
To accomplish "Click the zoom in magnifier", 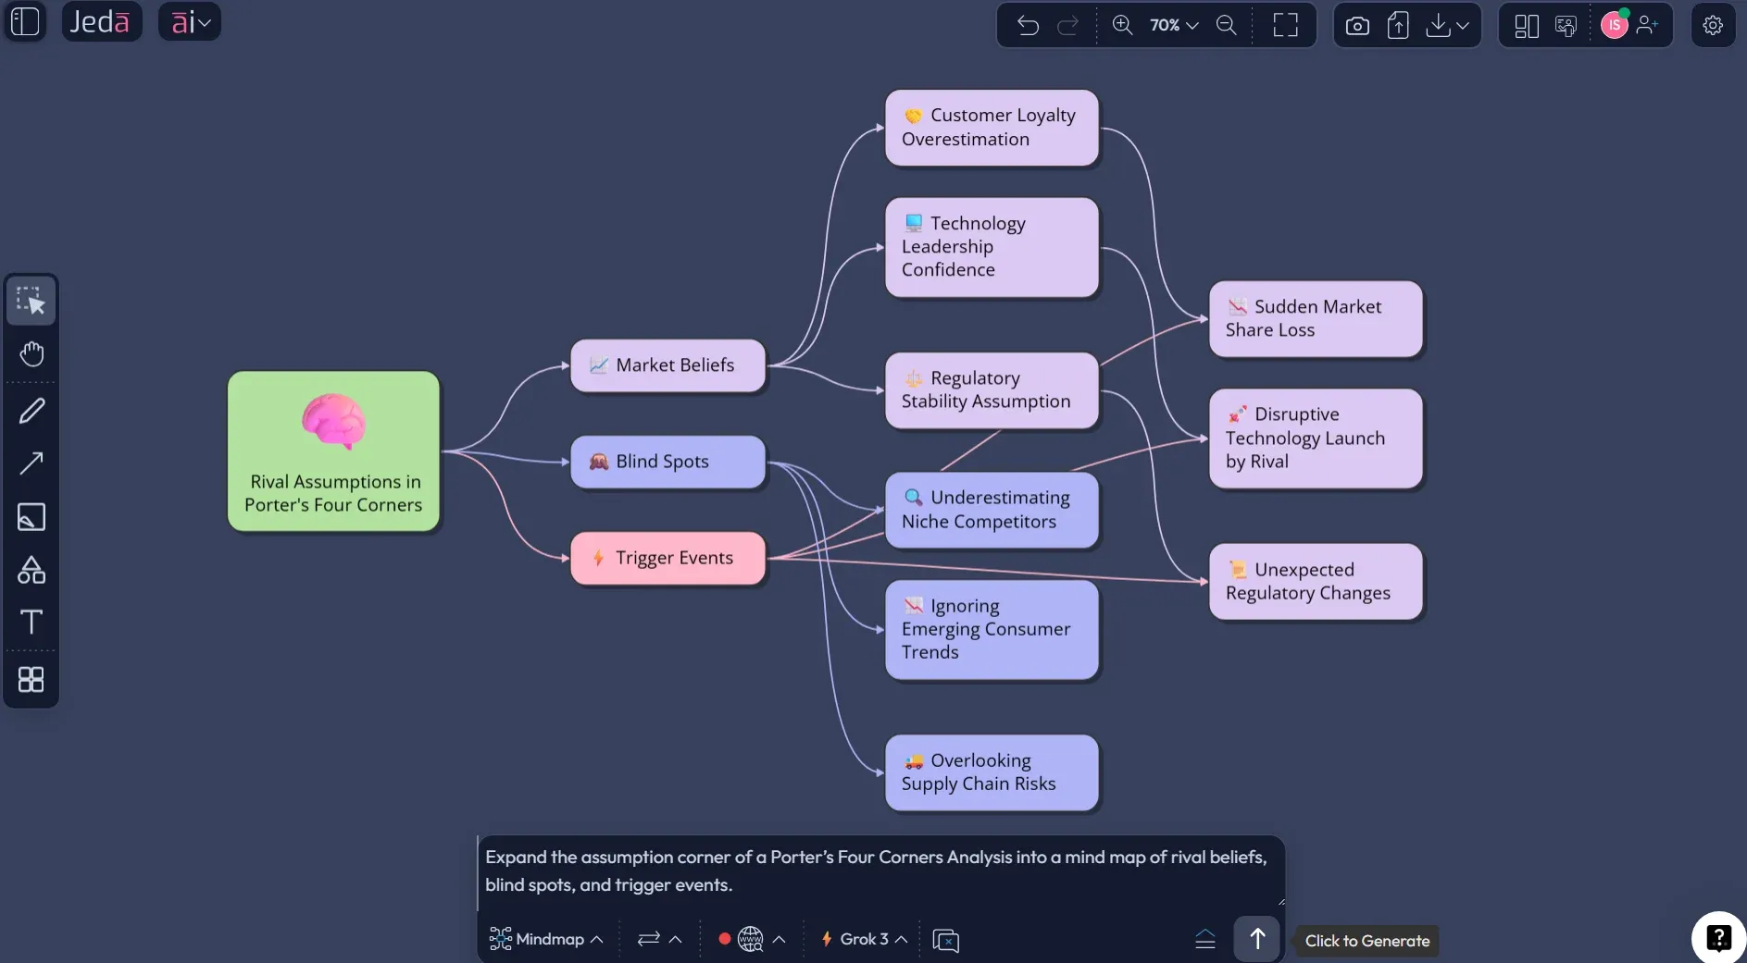I will [x=1122, y=26].
